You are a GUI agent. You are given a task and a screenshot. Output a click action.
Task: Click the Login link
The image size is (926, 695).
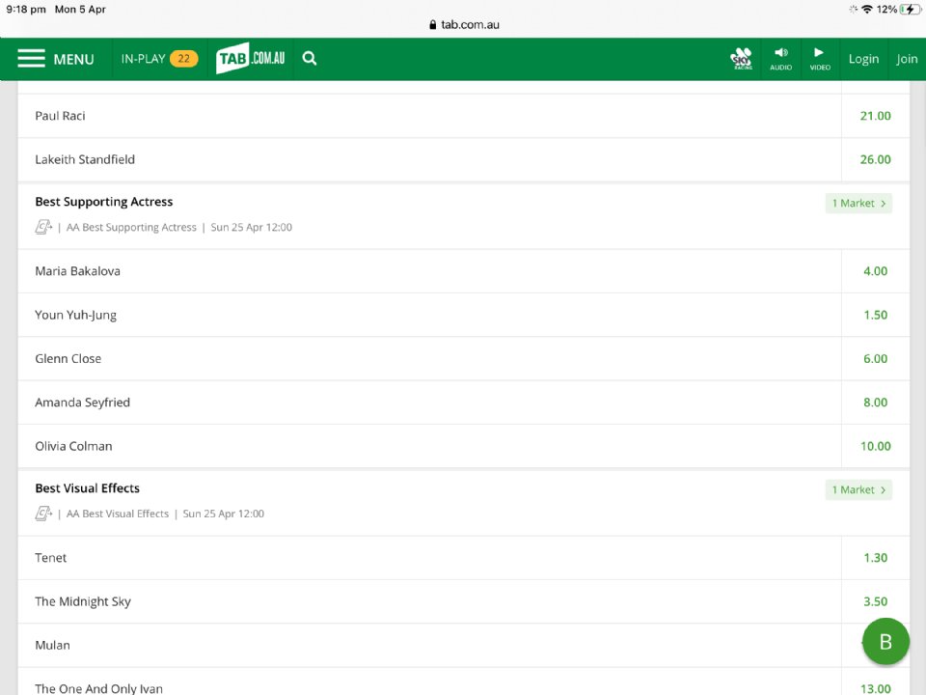(x=863, y=59)
